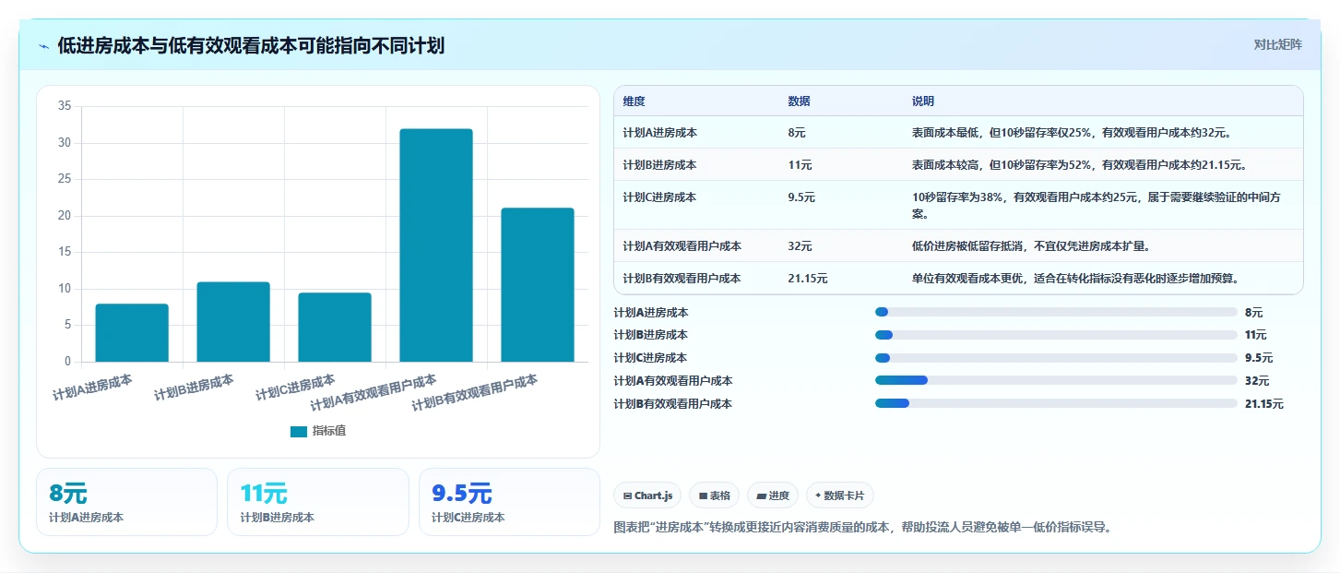Select the Chart.js tag chip
1340x573 pixels.
click(647, 495)
